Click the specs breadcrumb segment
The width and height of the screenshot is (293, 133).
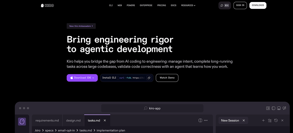pyautogui.click(x=50, y=130)
